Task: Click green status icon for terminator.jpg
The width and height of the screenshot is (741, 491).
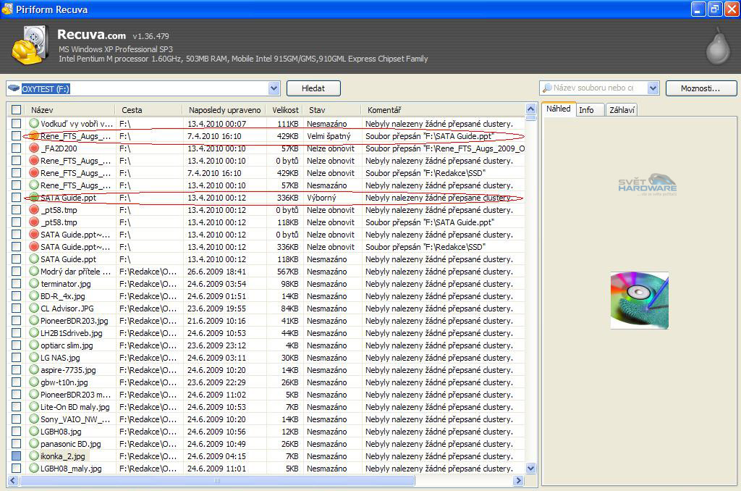Action: 33,284
